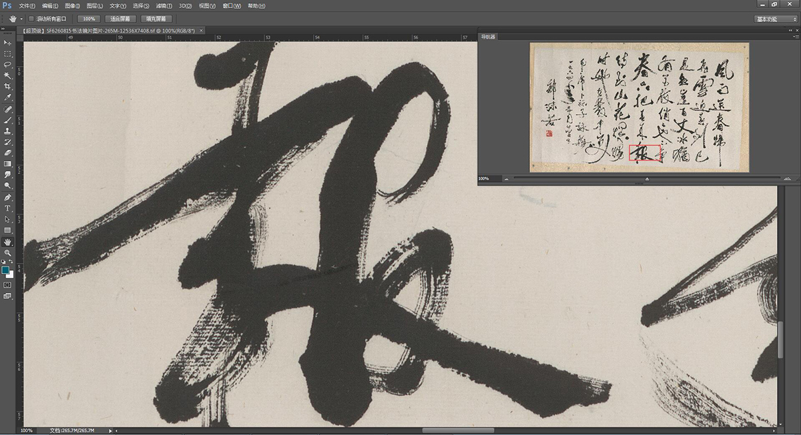
Task: Close the SF6260815 document tab
Action: tap(201, 31)
